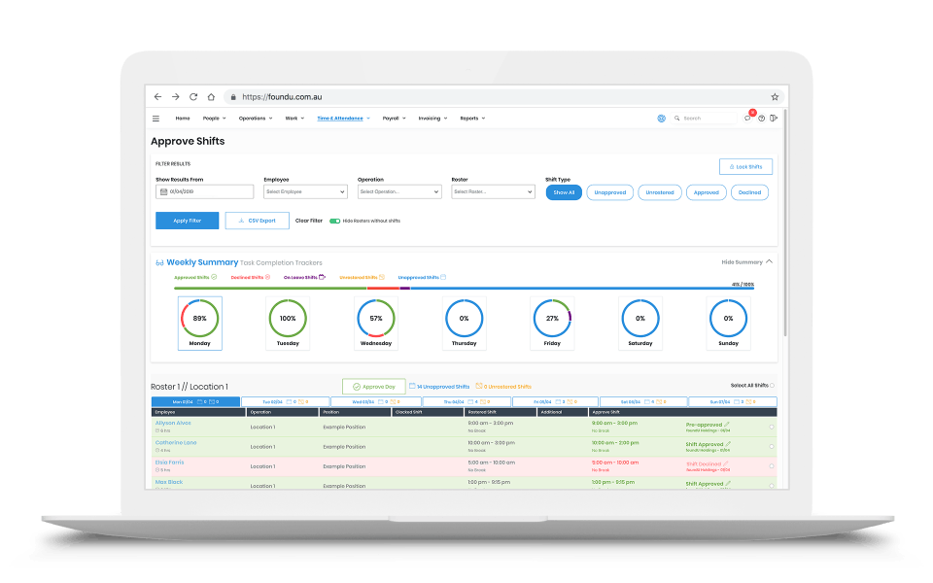Click the blue globe icon beside search
This screenshot has width=933, height=583.
pyautogui.click(x=661, y=119)
